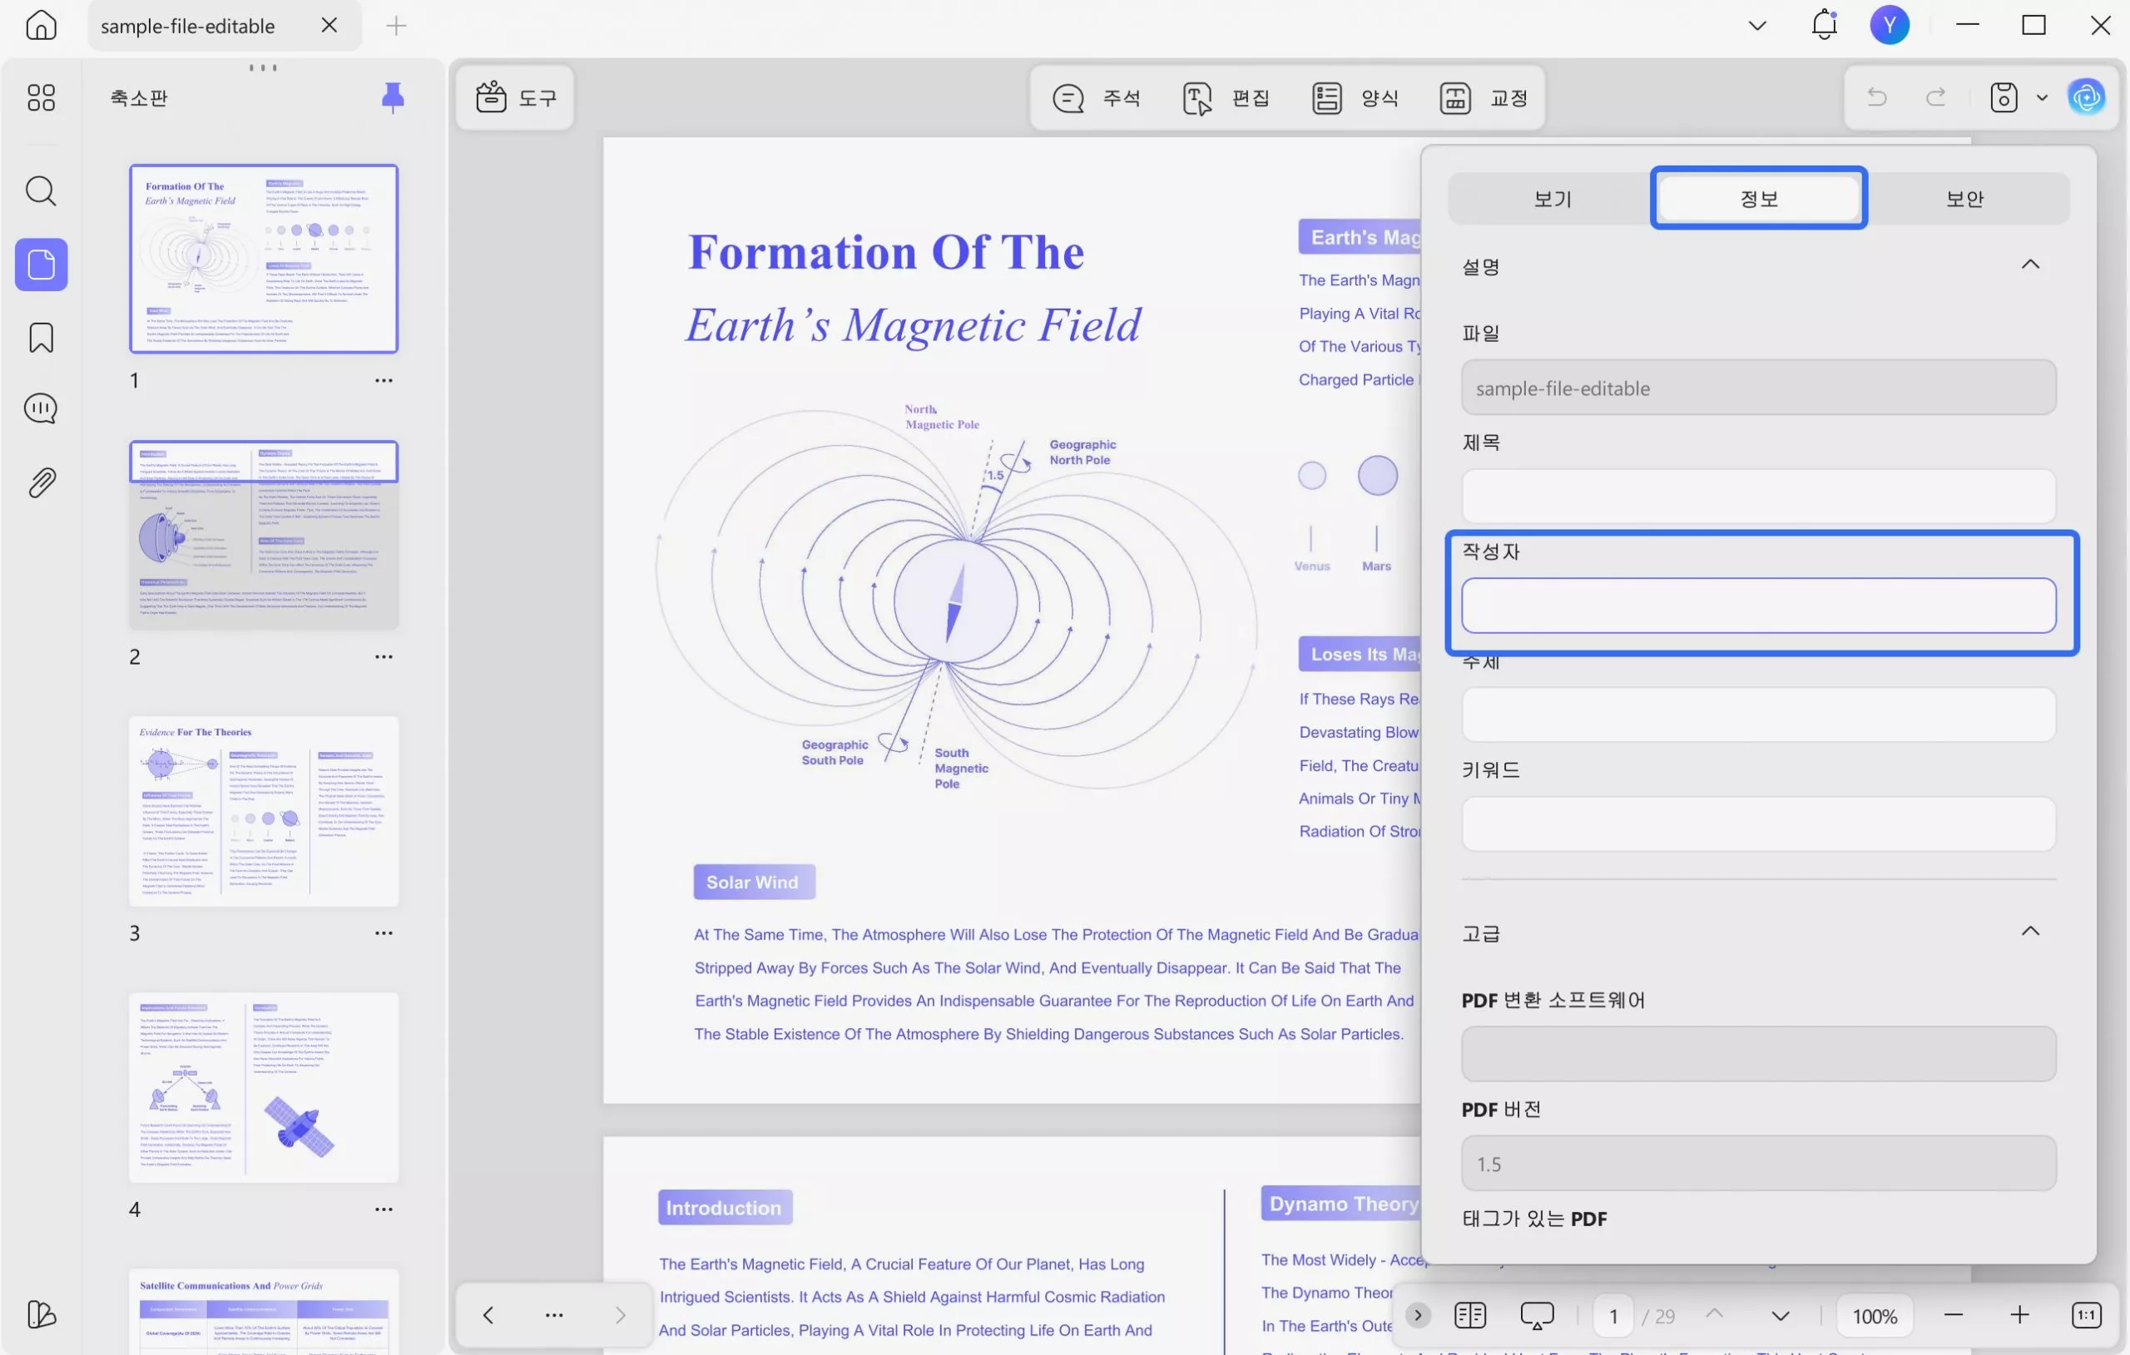Switch to the 정보 tab

pyautogui.click(x=1758, y=198)
